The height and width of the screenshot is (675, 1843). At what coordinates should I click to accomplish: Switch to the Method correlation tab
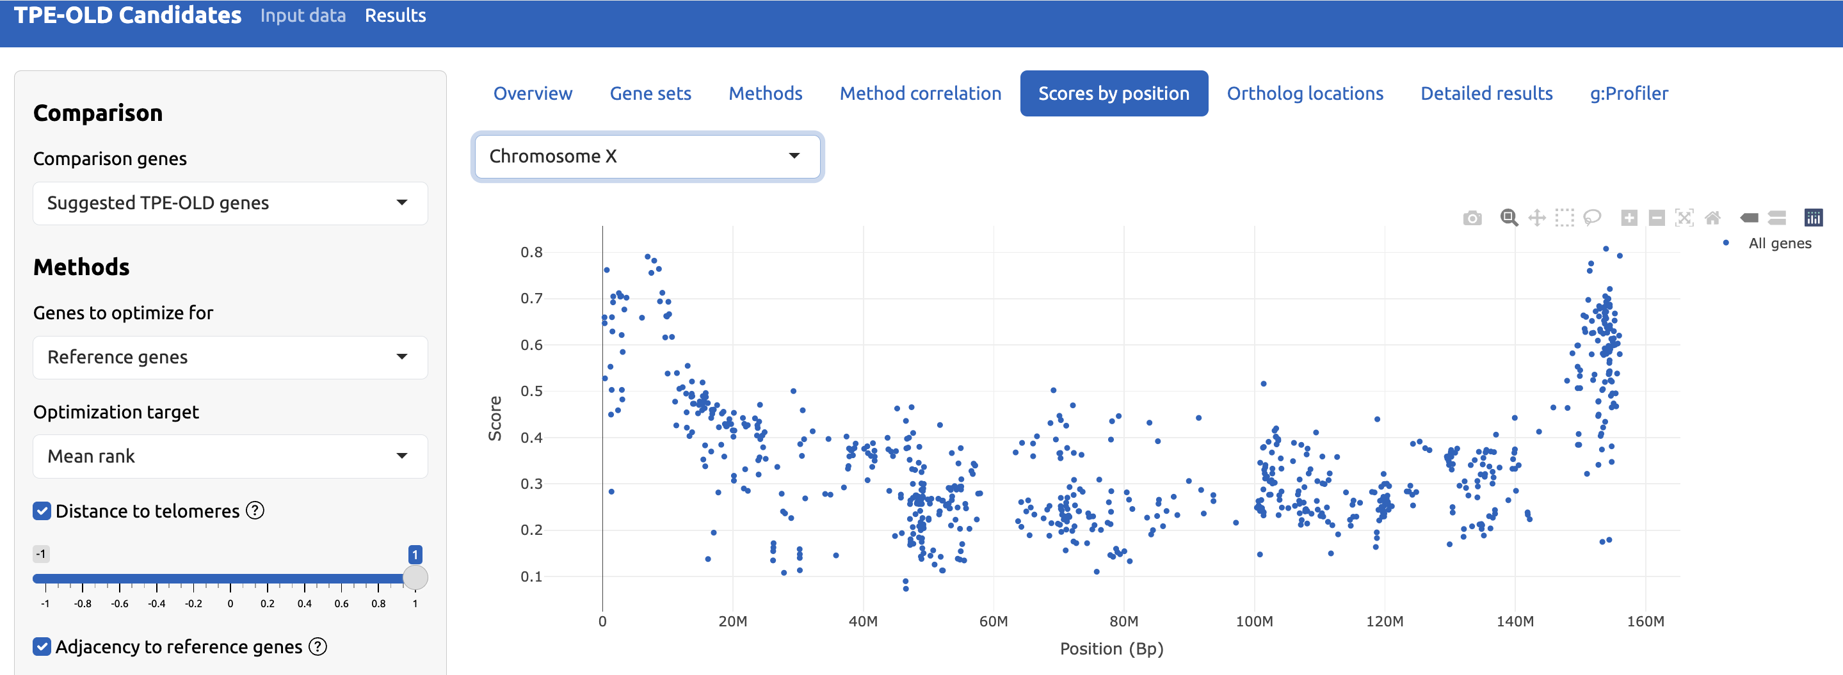coord(919,93)
